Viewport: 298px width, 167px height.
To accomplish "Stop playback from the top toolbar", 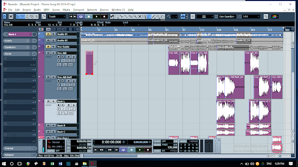I will point(89,17).
